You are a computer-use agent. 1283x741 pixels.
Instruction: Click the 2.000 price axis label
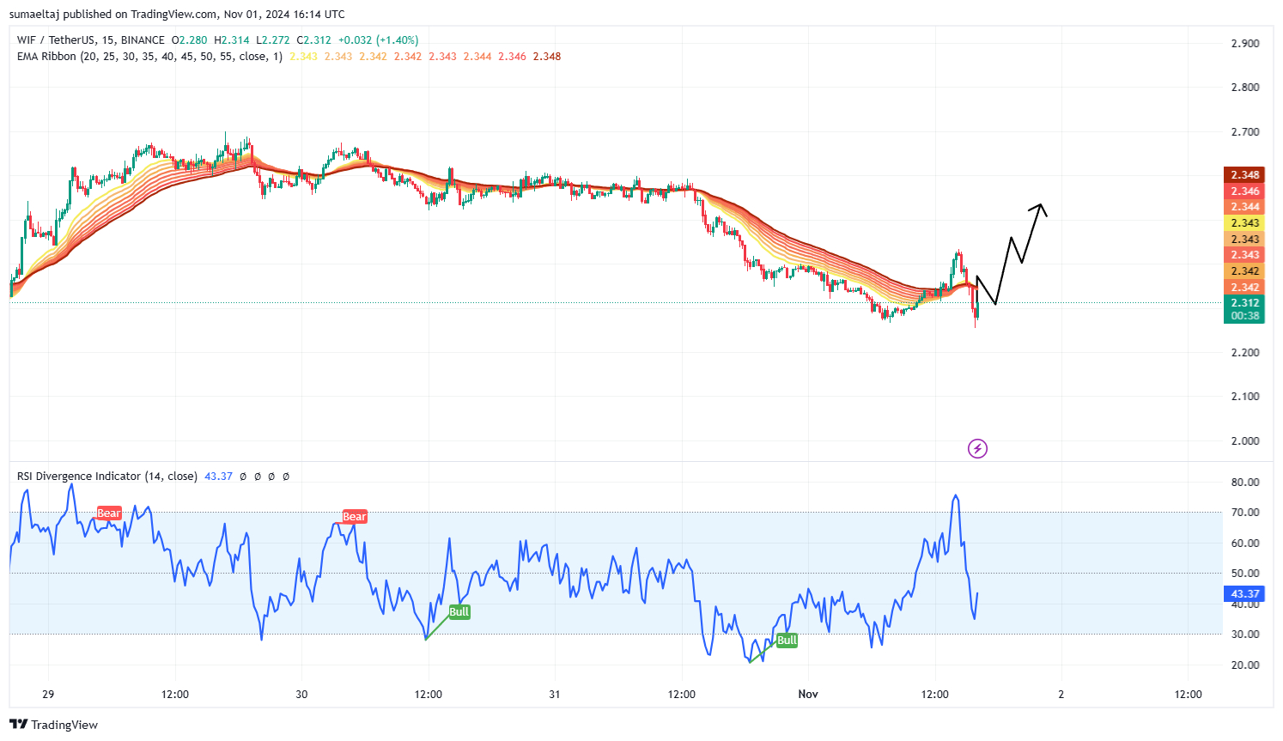(1245, 440)
